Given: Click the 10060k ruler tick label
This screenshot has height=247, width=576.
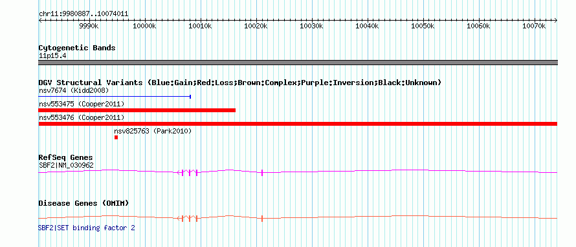Looking at the screenshot, I should [x=479, y=26].
